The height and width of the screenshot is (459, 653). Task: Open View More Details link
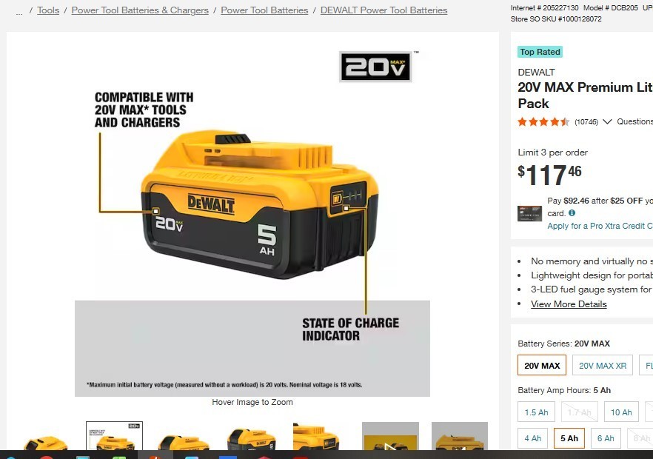click(x=569, y=304)
